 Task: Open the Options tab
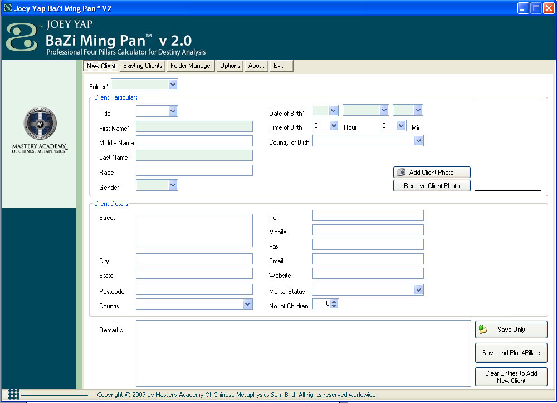coord(230,66)
